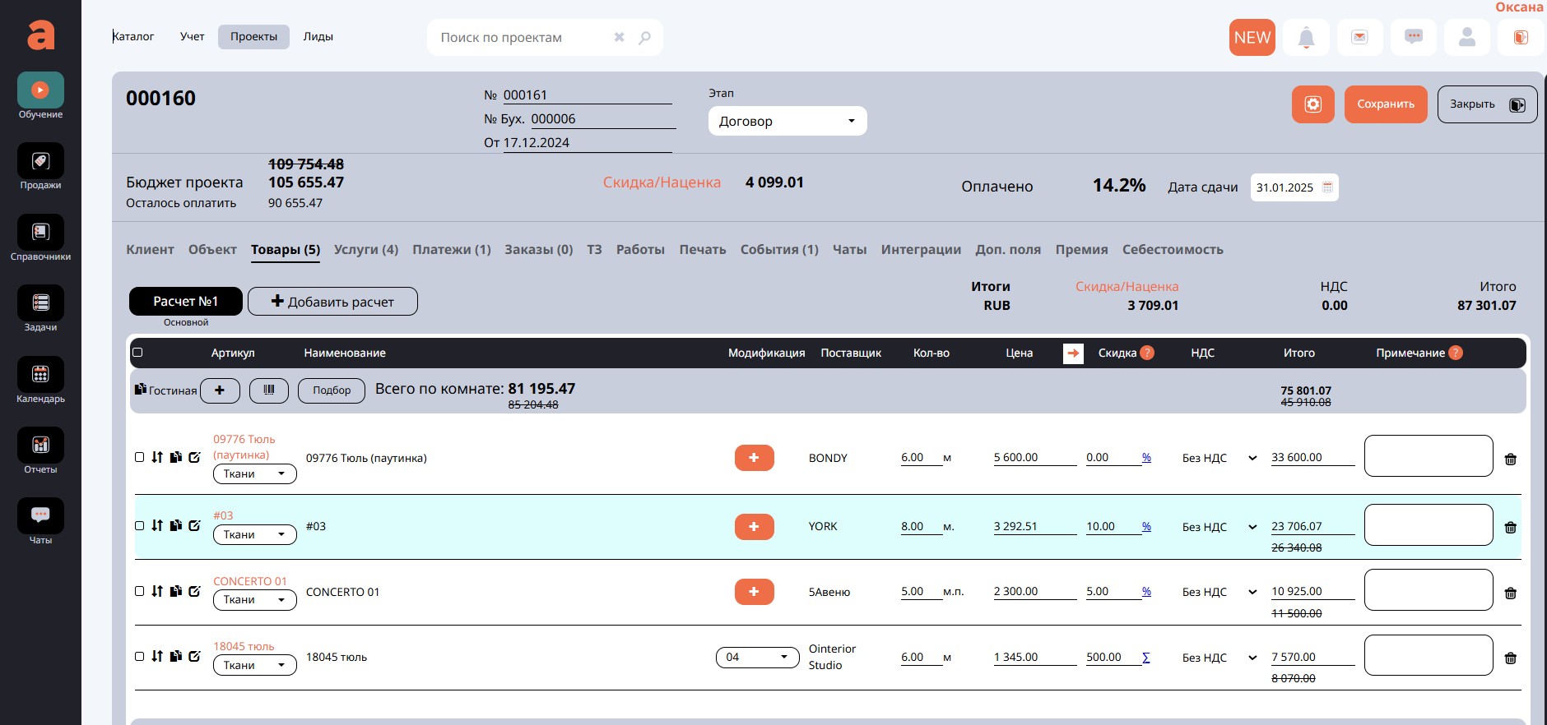Tick the checkbox for 18045 тюль row
The image size is (1547, 725).
pyautogui.click(x=139, y=656)
